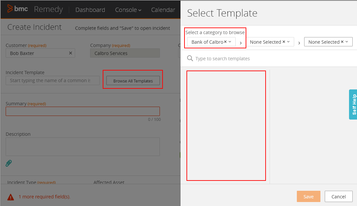
Task: Focus the Customer field with Bob Baxter
Action: 40,53
